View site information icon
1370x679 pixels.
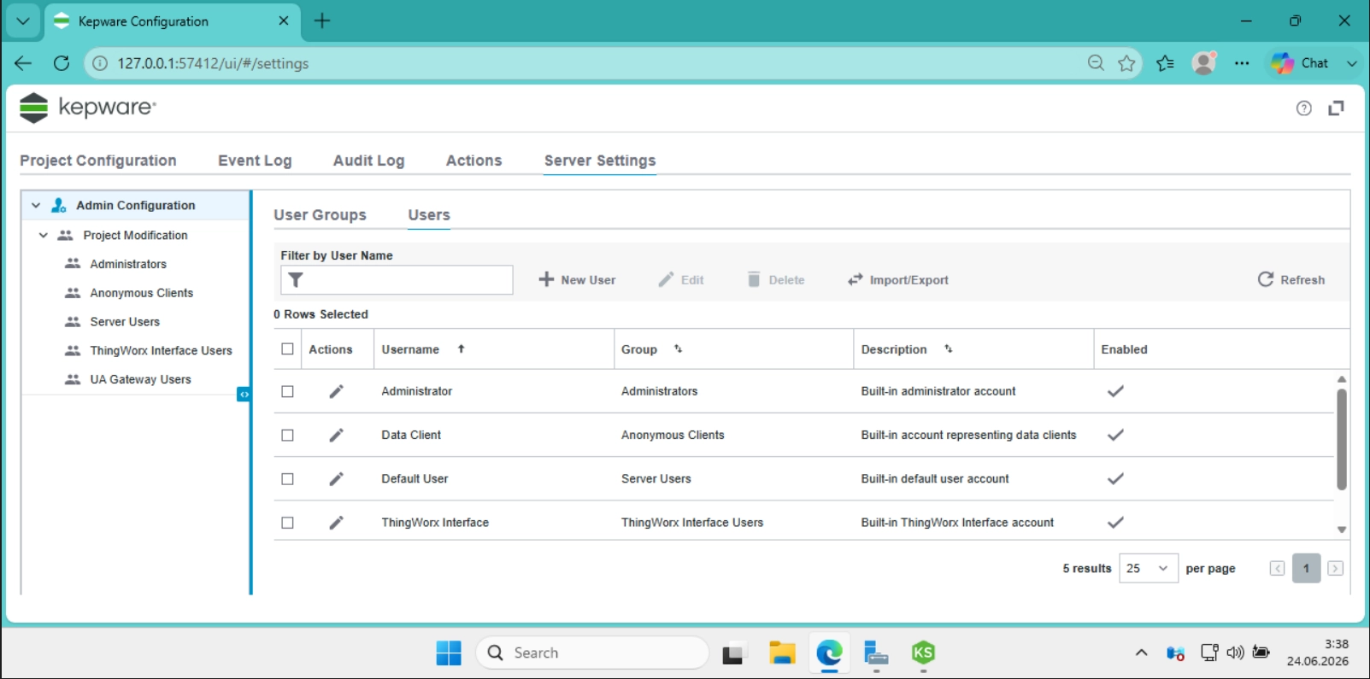[x=100, y=63]
